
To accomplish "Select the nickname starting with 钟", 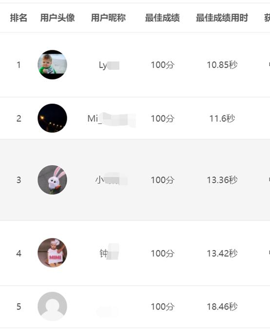I will (109, 252).
